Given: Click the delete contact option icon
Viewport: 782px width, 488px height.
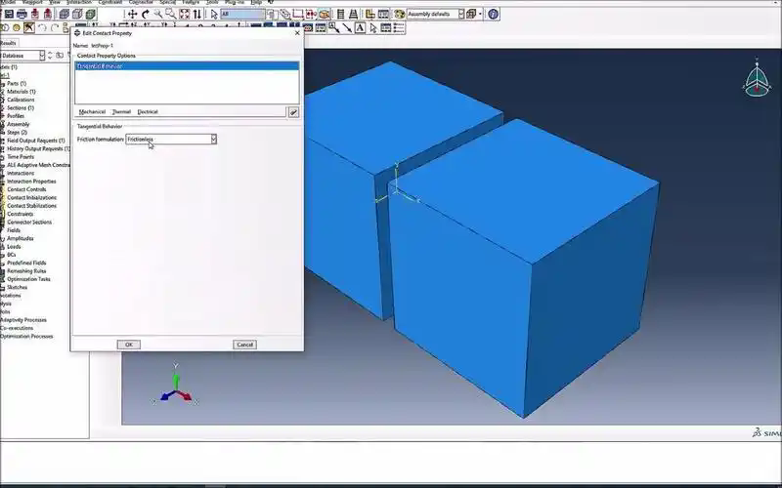Looking at the screenshot, I should point(293,112).
